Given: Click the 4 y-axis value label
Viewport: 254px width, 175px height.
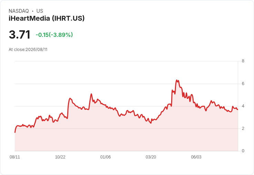Looking at the screenshot, I should (243, 106).
